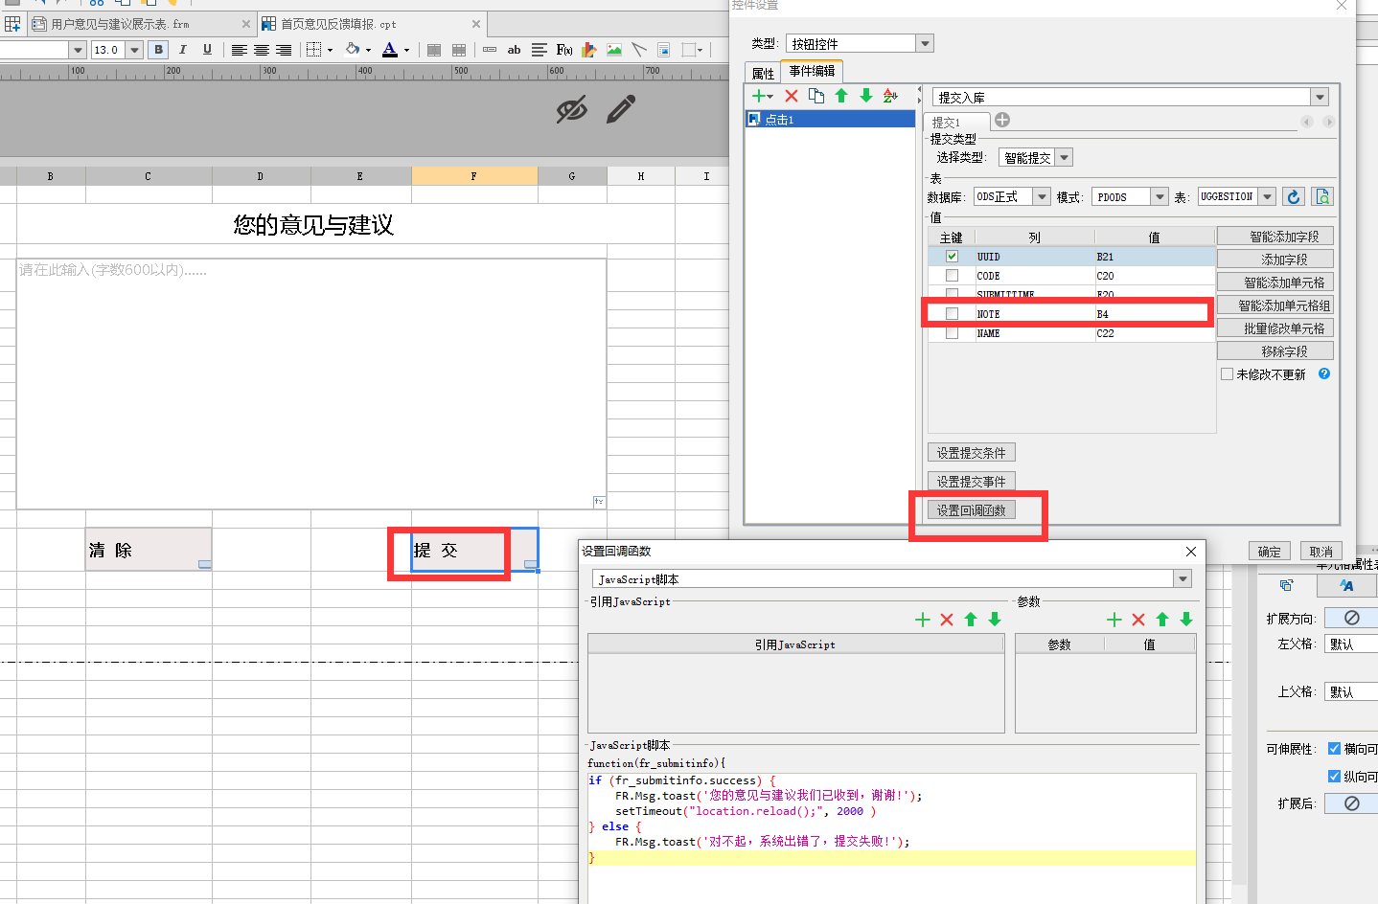Screen dimensions: 1378x904
Task: Open the 表 UGGESTION table dropdown
Action: point(1268,196)
